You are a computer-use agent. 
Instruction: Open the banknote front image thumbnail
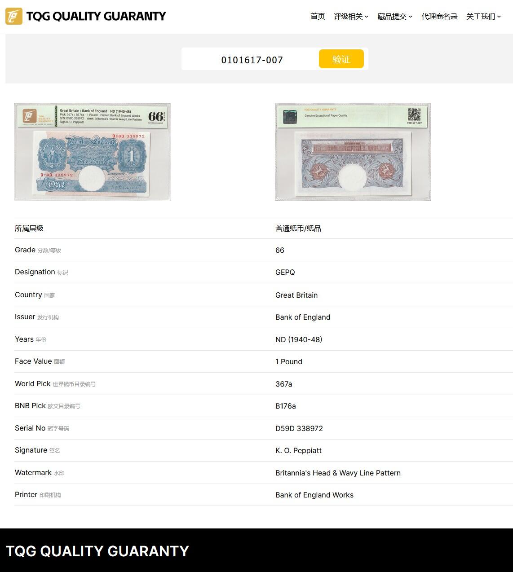[x=93, y=152]
